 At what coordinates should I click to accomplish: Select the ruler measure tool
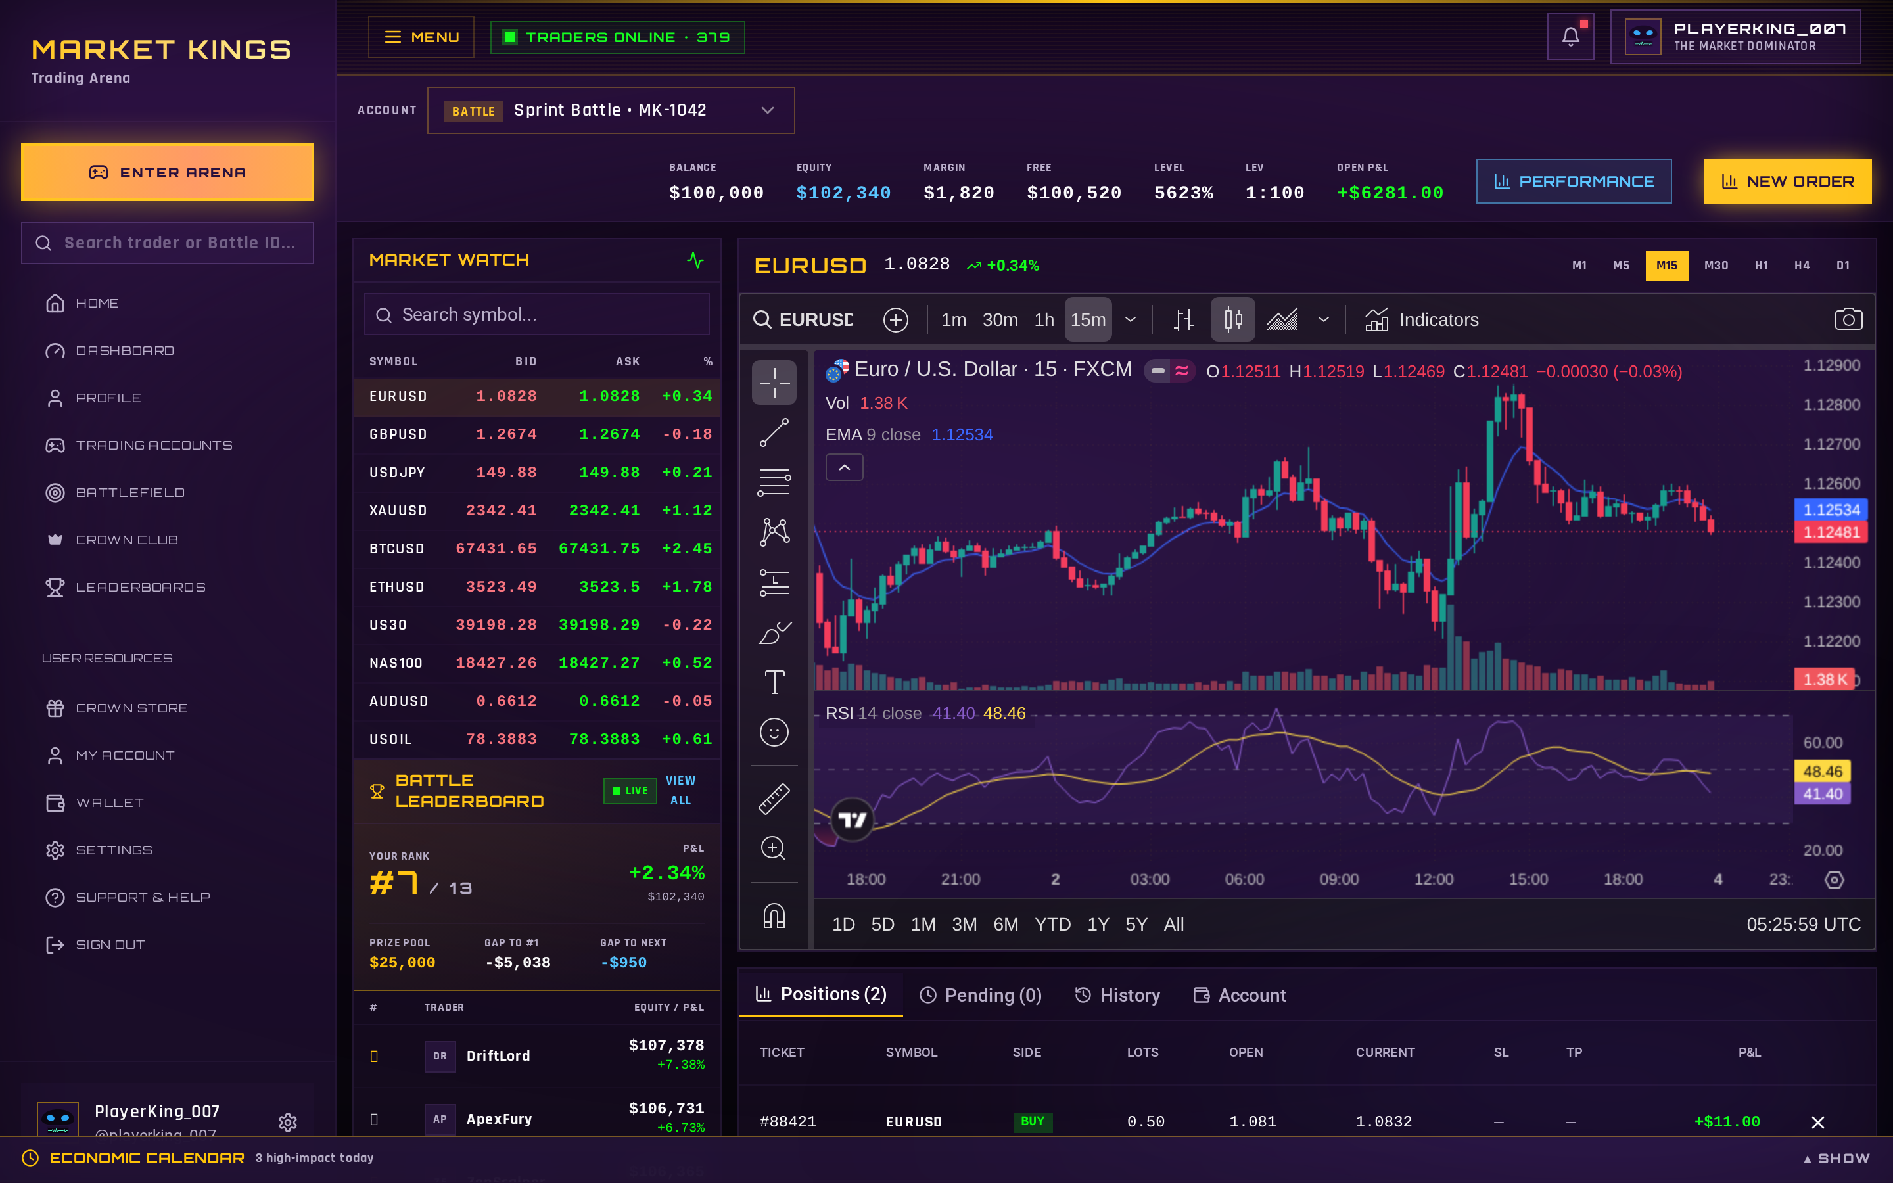tap(774, 799)
